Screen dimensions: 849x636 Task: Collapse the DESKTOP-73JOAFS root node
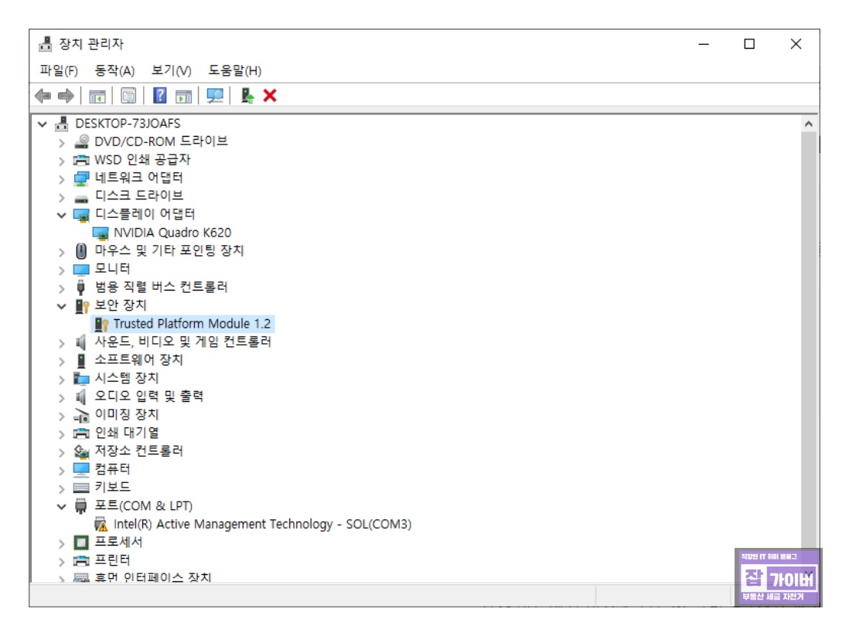(x=43, y=124)
